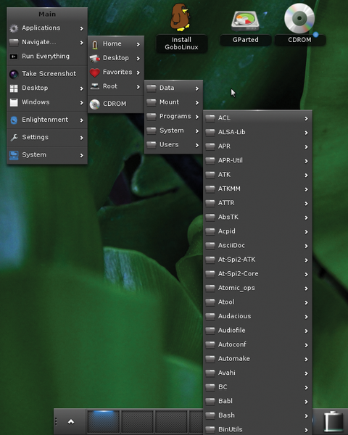Click the trash can icon on shelf
This screenshot has width=348, height=435.
tap(333, 422)
